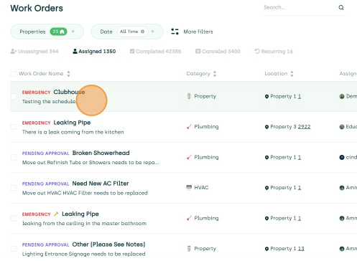Click the wrench icon beside Leaking Pipe
Screen dimensions: 357x261
coord(56,214)
